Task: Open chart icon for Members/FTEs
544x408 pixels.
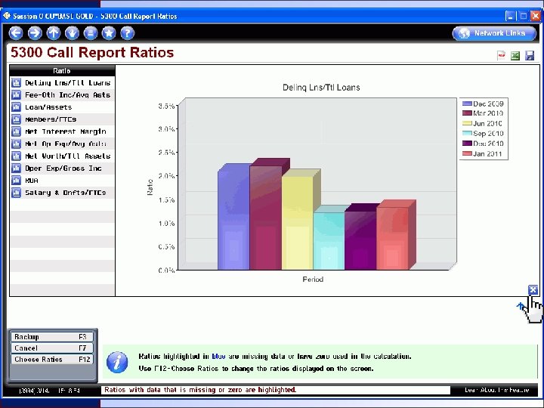Action: pyautogui.click(x=16, y=119)
